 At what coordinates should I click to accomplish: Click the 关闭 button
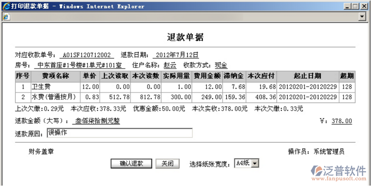168,164
